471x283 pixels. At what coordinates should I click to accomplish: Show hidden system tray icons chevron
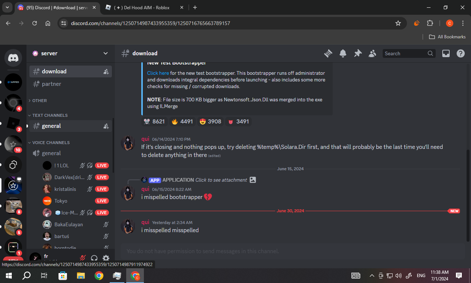click(x=372, y=276)
